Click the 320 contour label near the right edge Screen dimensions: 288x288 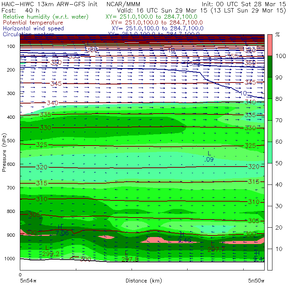[x=254, y=167]
